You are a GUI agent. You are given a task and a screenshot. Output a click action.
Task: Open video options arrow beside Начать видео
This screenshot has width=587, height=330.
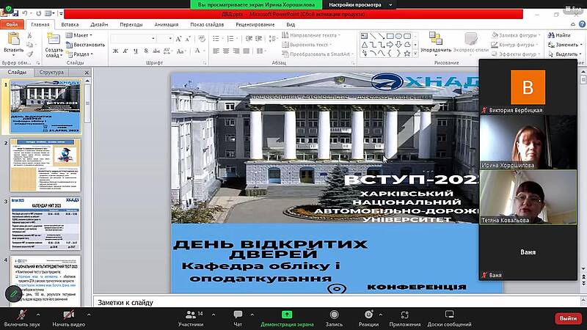click(x=89, y=315)
